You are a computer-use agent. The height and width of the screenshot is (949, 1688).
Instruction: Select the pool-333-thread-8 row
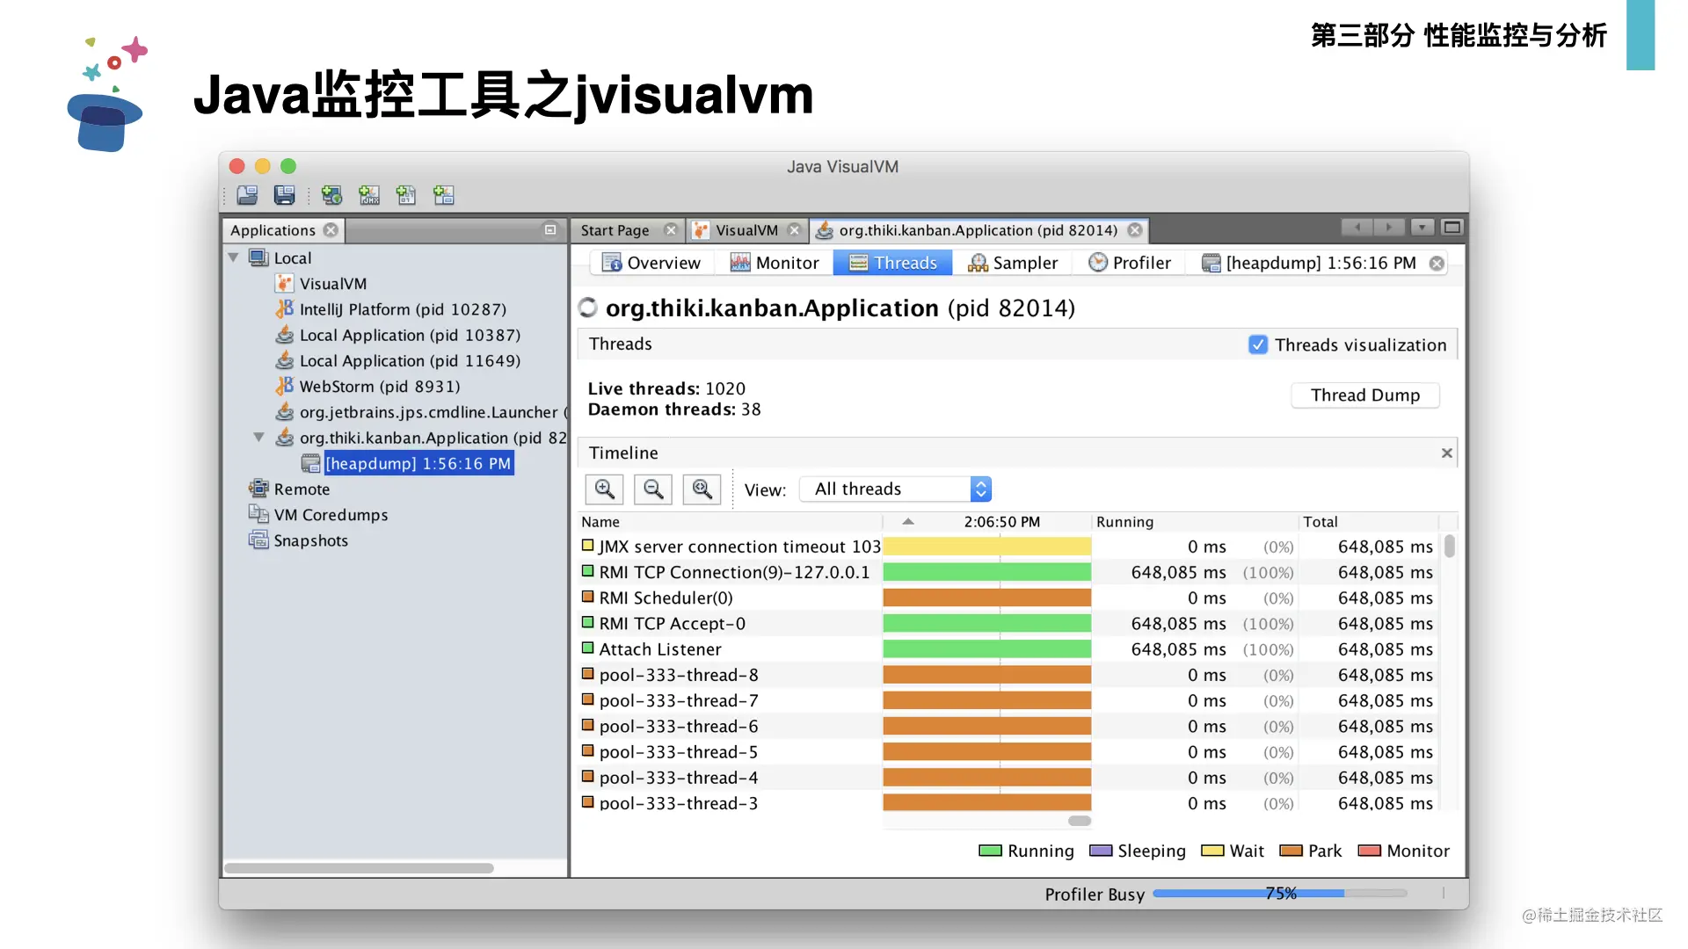[x=1009, y=675]
